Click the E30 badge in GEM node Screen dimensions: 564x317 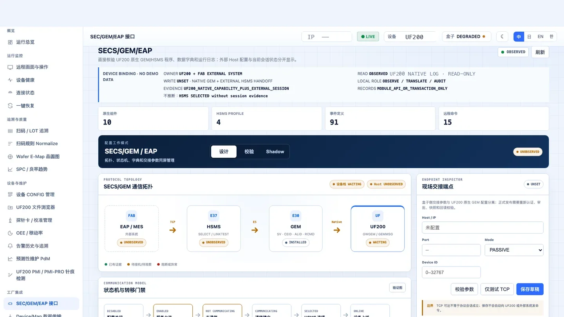[x=296, y=216]
